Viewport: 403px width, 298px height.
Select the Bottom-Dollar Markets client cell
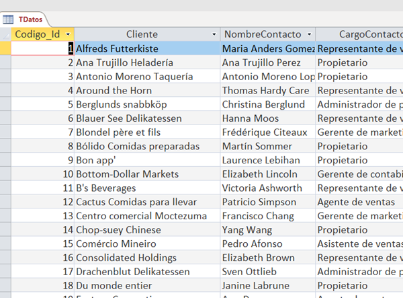146,174
